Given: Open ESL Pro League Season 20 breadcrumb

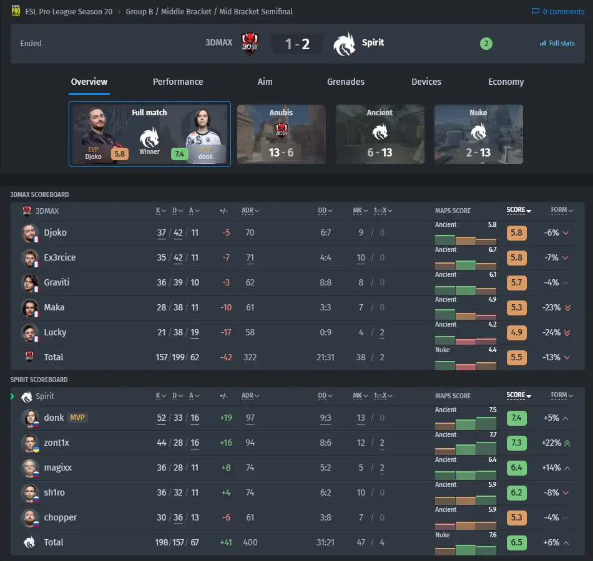Looking at the screenshot, I should [69, 12].
